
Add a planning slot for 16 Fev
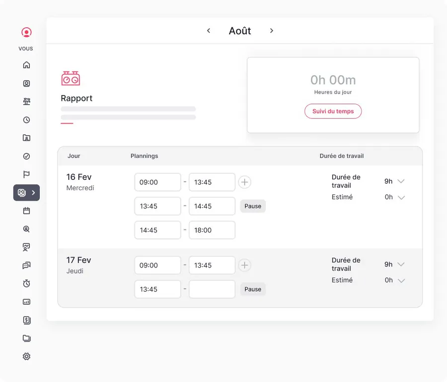[x=244, y=182]
